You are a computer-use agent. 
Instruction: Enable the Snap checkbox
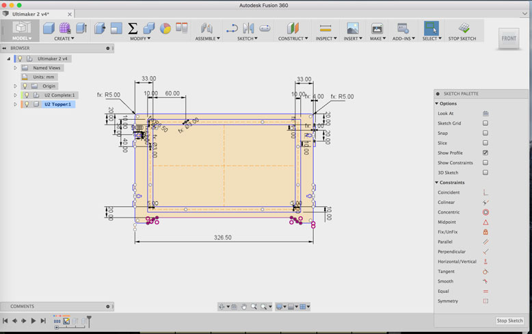pos(486,133)
